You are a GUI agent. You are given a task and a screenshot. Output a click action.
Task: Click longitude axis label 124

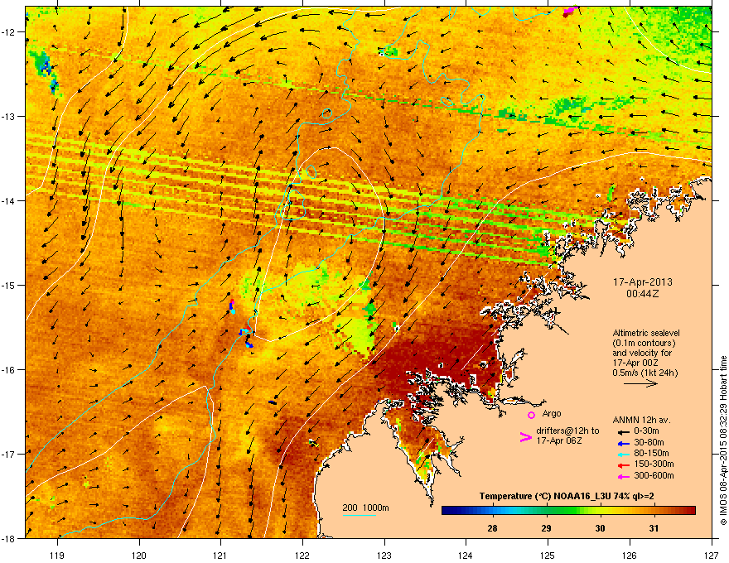[466, 555]
